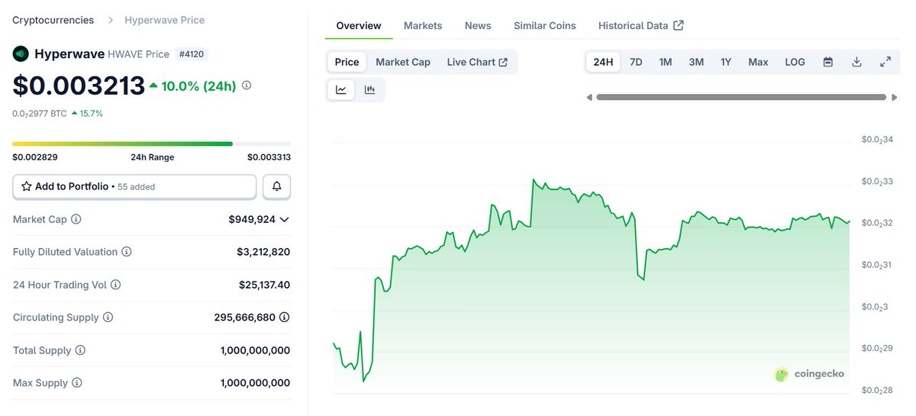916x416 pixels.
Task: Expand chart to fullscreen
Action: tap(885, 62)
